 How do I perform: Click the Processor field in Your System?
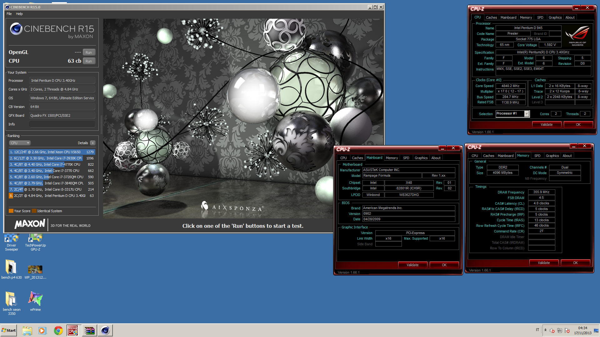[x=62, y=81]
